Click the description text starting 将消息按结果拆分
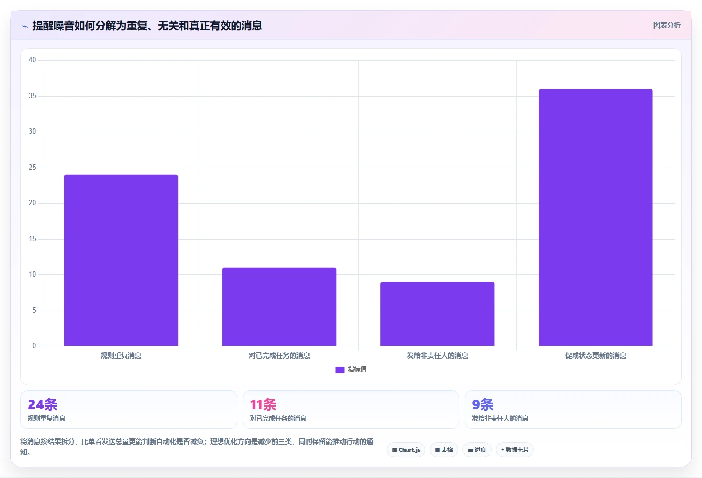This screenshot has height=478, width=702. (x=197, y=447)
